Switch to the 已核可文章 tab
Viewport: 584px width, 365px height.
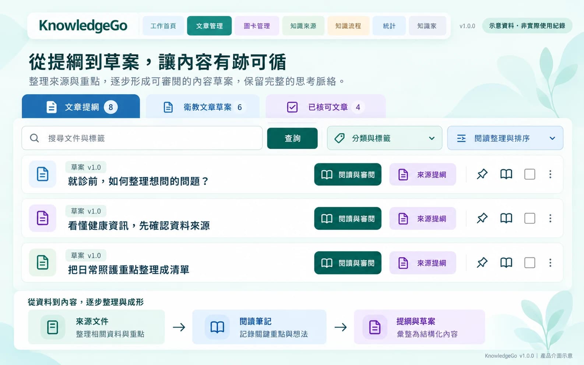pyautogui.click(x=326, y=107)
